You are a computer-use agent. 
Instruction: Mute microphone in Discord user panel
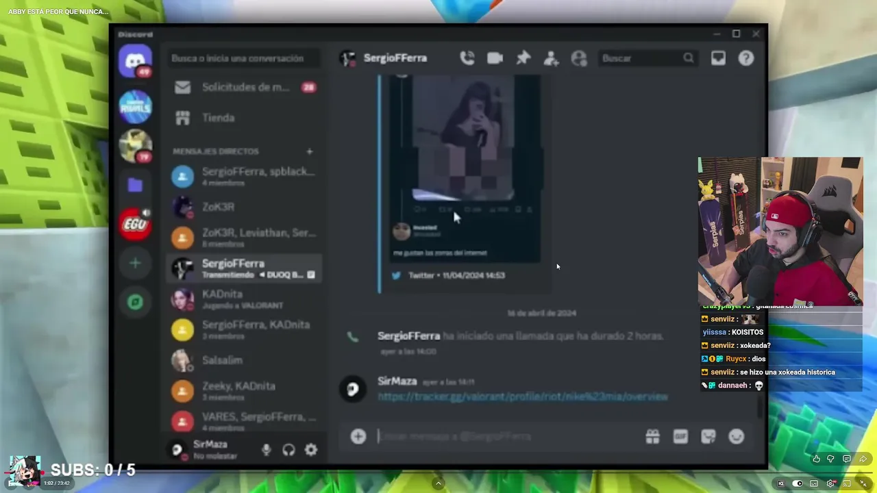pos(267,450)
